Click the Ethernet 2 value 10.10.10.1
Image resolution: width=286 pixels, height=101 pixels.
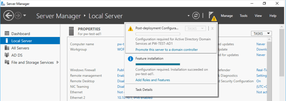[x=135, y=98]
